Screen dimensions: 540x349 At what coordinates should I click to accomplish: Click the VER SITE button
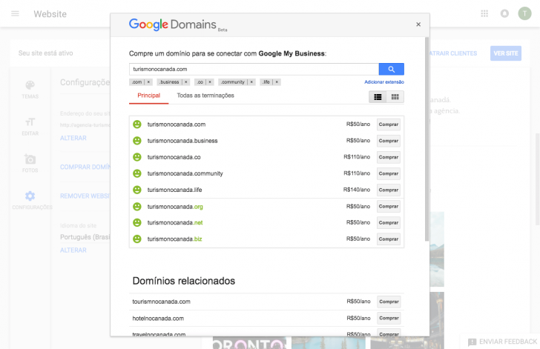click(506, 53)
